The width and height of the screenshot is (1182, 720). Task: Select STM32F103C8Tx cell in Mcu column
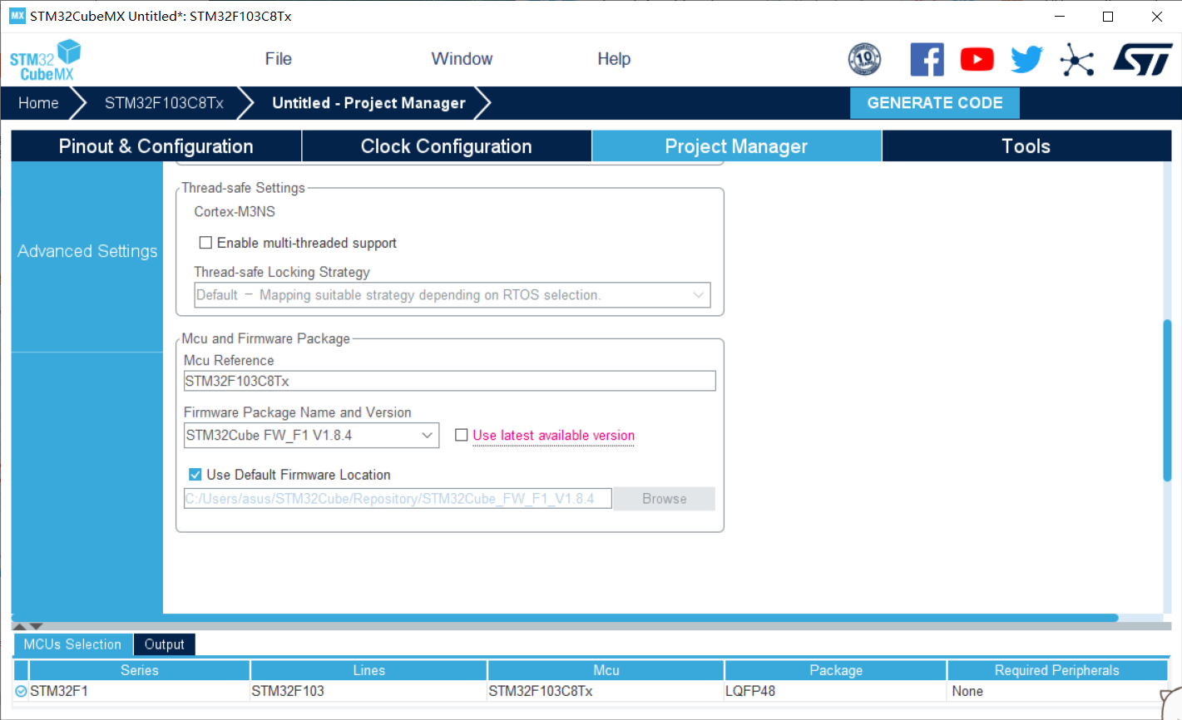(606, 691)
